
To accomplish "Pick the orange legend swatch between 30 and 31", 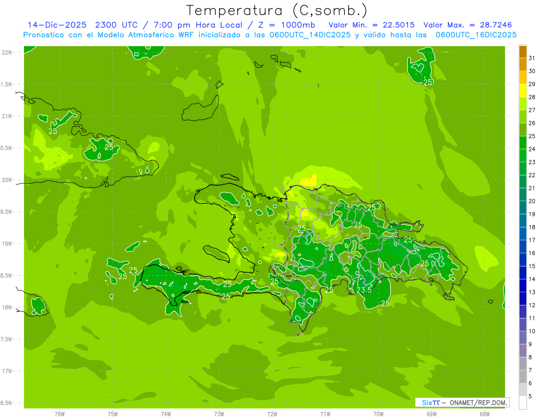I will (523, 65).
